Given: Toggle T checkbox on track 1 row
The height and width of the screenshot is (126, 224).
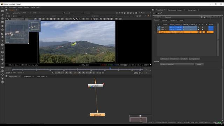Looking at the screenshot, I should (198, 27).
